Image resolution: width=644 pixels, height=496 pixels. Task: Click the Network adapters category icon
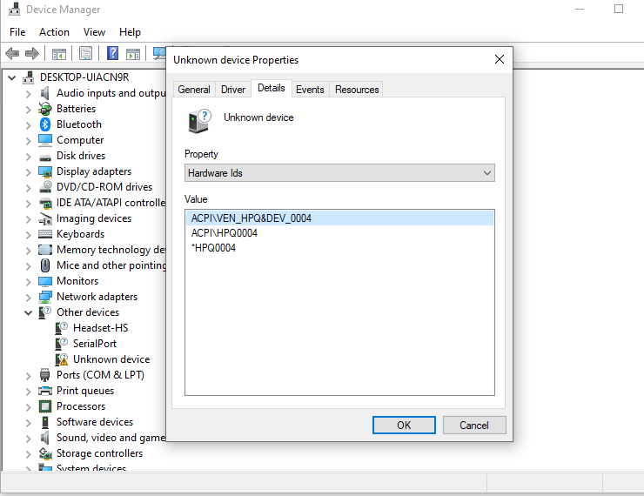point(44,297)
